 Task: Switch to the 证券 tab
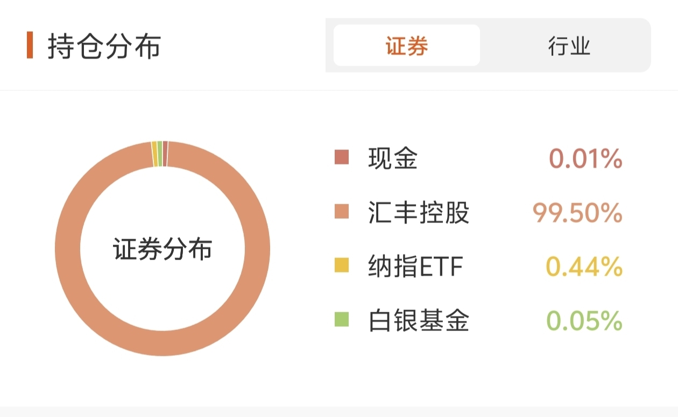(x=407, y=46)
